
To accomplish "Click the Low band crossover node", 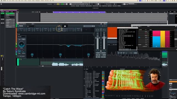I will (32, 54).
